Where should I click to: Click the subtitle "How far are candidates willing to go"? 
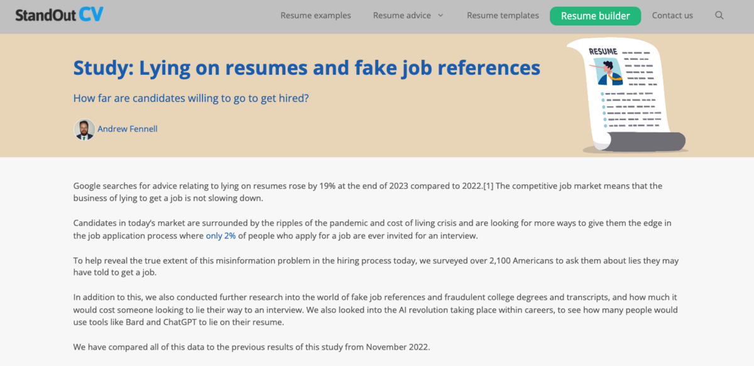(191, 99)
